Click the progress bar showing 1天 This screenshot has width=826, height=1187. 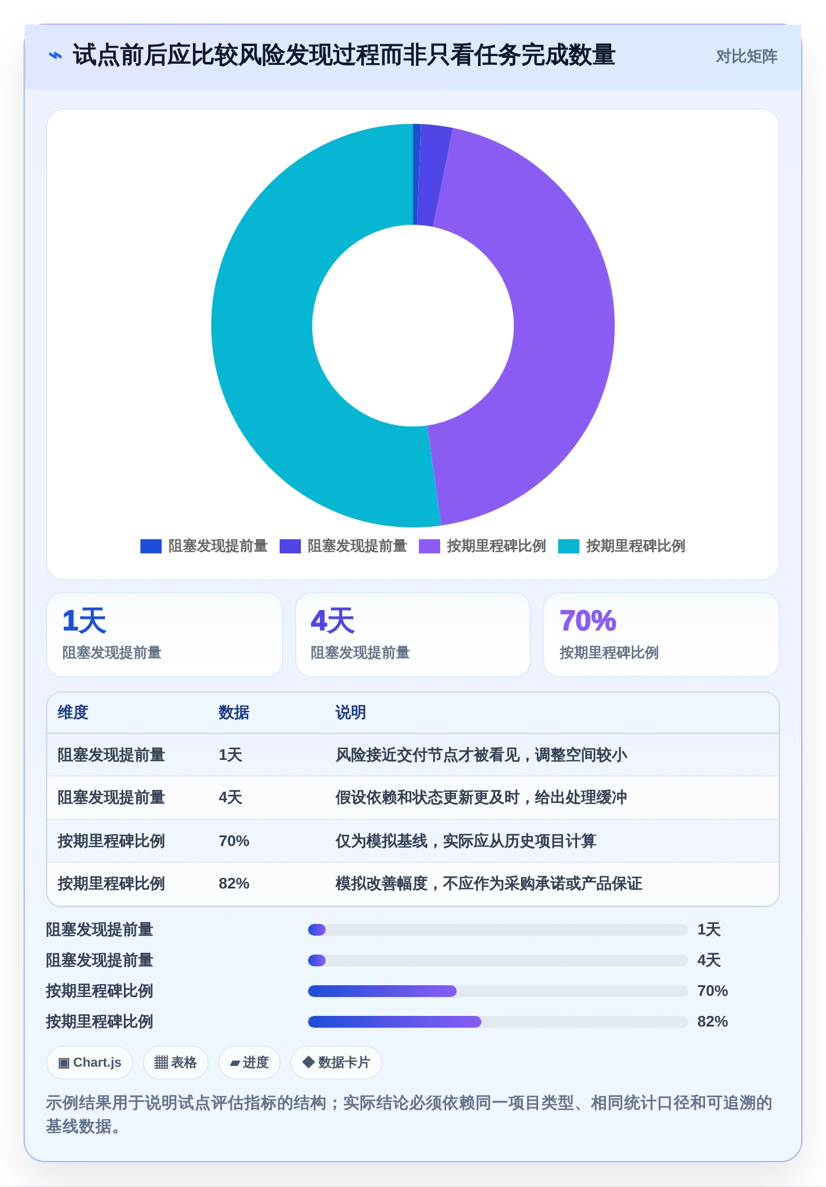(498, 930)
